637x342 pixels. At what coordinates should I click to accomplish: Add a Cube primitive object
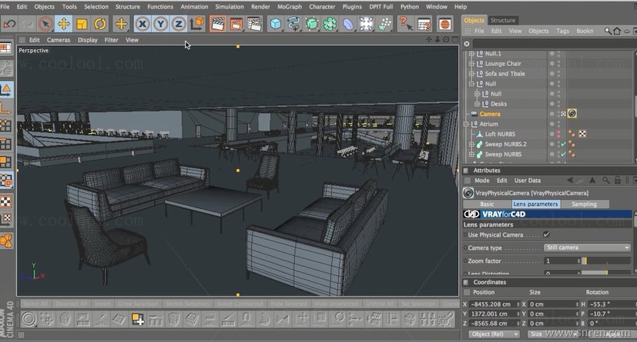click(275, 24)
